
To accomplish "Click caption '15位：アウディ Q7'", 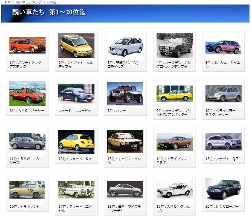I will click(x=222, y=159).
